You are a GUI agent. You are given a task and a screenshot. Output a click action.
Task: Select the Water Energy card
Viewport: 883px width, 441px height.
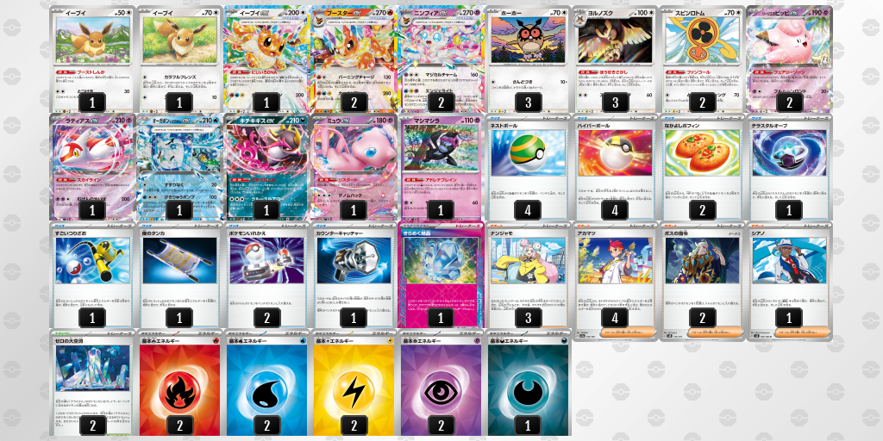click(267, 382)
